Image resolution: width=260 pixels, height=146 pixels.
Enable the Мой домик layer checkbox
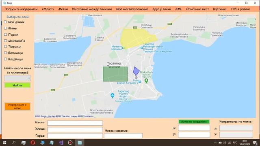[x=5, y=22]
